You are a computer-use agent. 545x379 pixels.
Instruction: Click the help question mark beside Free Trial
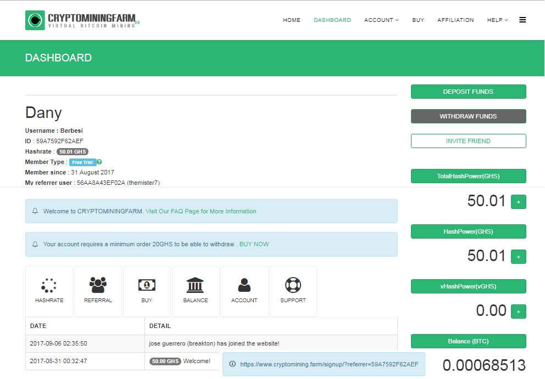(x=99, y=162)
